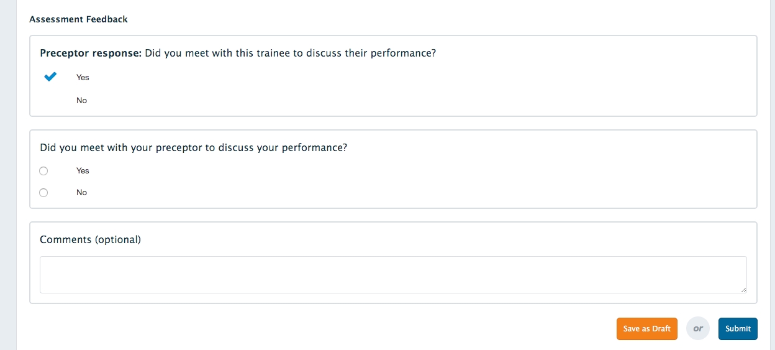This screenshot has height=350, width=775.
Task: Click the 'Did you meet with your preceptor' question
Action: click(193, 148)
